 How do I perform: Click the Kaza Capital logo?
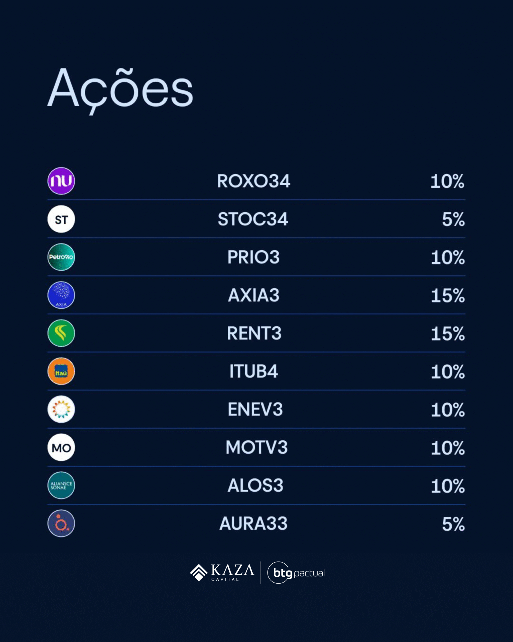pyautogui.click(x=222, y=573)
